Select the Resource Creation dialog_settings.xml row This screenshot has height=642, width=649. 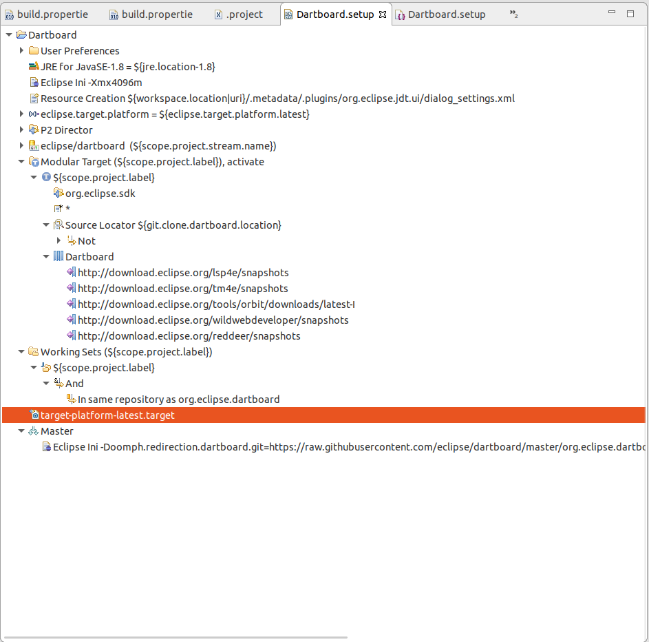pos(278,99)
